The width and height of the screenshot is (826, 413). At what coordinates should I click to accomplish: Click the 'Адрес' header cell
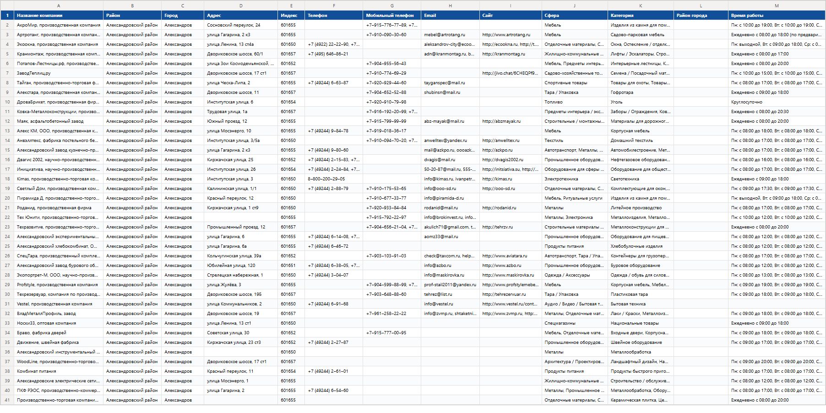tap(241, 15)
